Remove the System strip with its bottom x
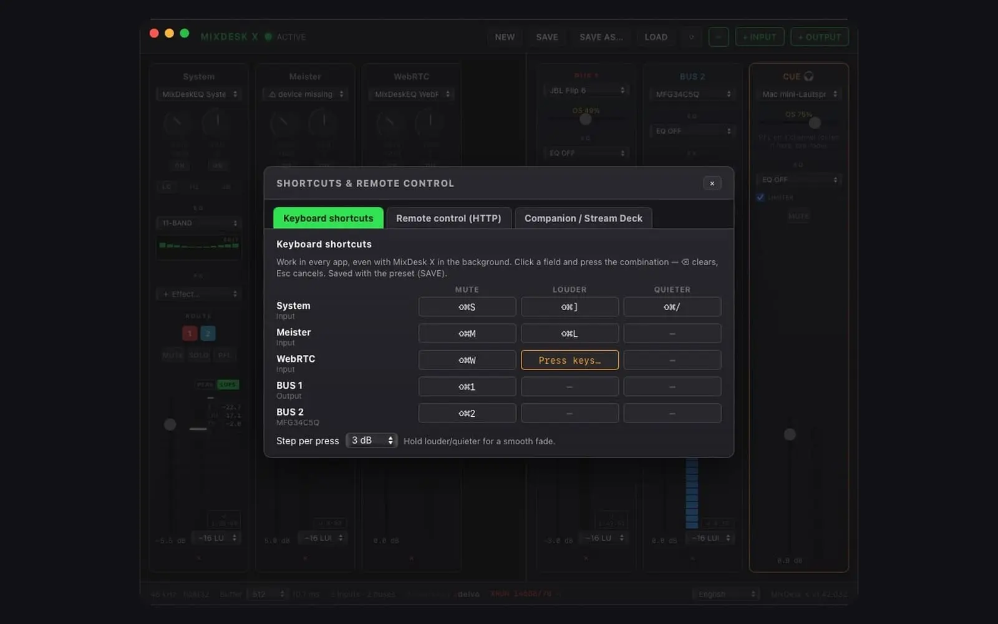This screenshot has height=624, width=998. click(x=198, y=558)
